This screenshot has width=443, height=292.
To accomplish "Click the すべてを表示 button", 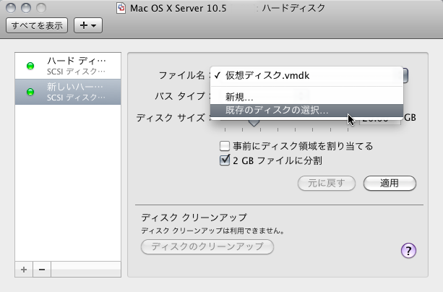I will (x=36, y=25).
